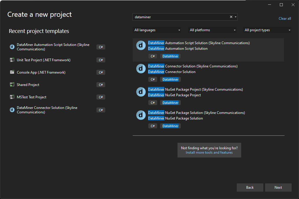The image size is (299, 199).
Task: Open search history dropdown arrow
Action: click(x=236, y=17)
